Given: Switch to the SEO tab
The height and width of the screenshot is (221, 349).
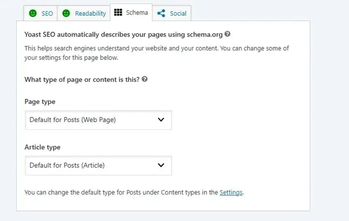Looking at the screenshot, I should [40, 13].
